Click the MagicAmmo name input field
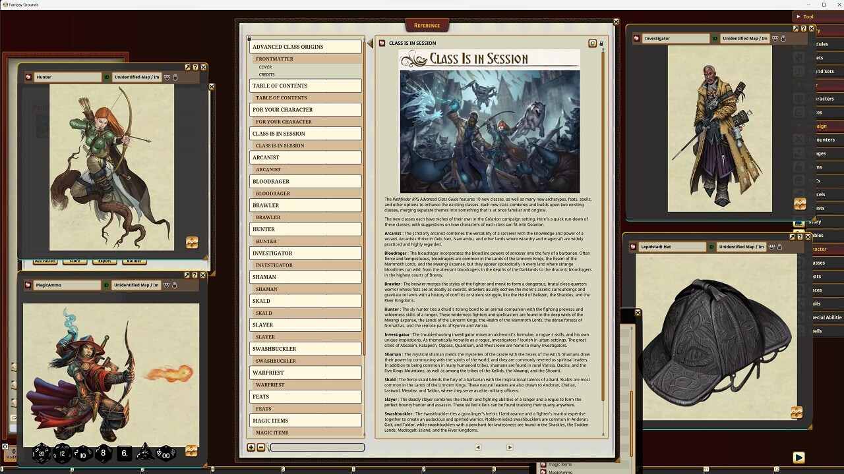Viewport: 844px width, 474px height. pyautogui.click(x=66, y=285)
